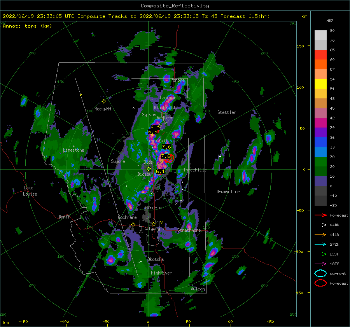Click the Composite_Reflectivity title
Viewport: 350px width, 327px height.
[x=175, y=6]
